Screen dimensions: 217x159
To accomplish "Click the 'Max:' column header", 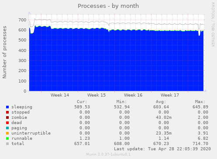I will click(200, 102).
